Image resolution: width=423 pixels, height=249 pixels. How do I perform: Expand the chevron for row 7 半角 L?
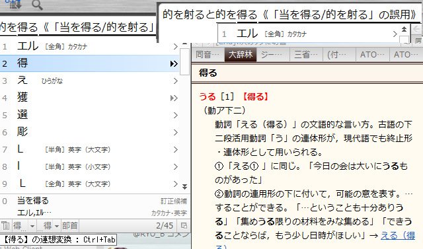tap(176, 149)
